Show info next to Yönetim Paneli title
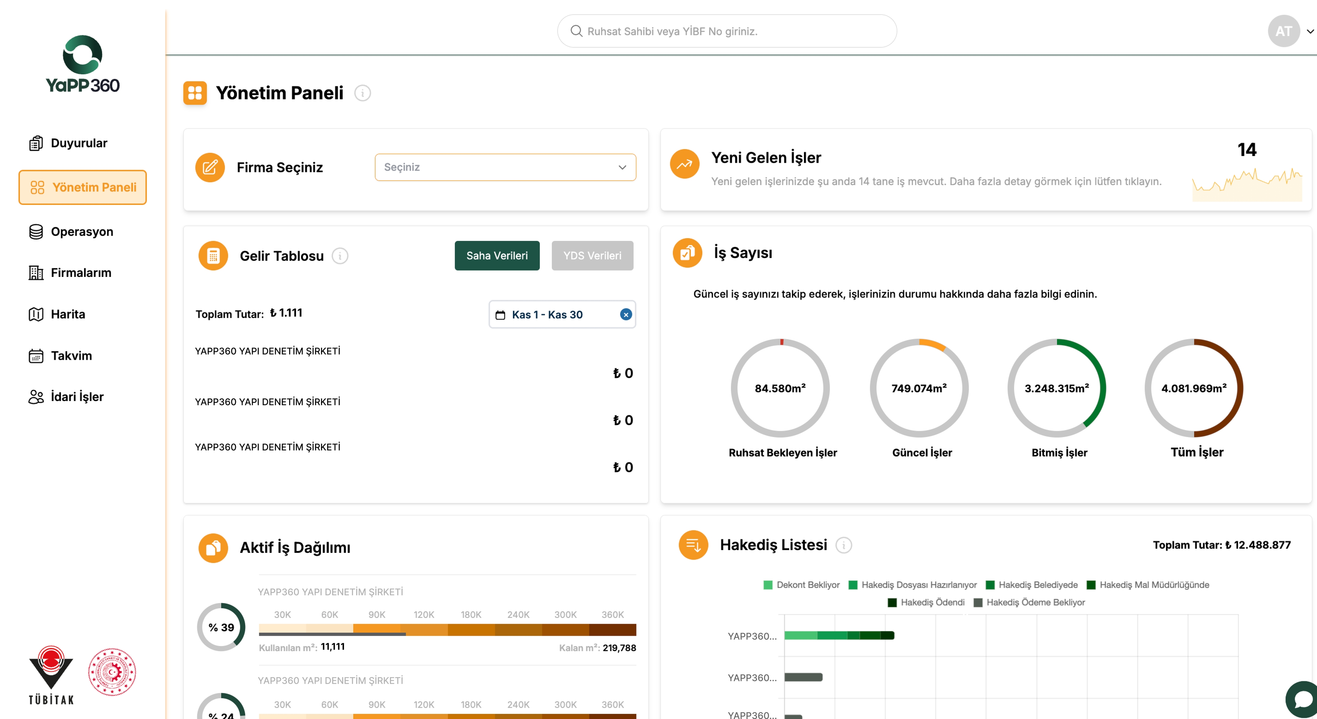 tap(363, 93)
